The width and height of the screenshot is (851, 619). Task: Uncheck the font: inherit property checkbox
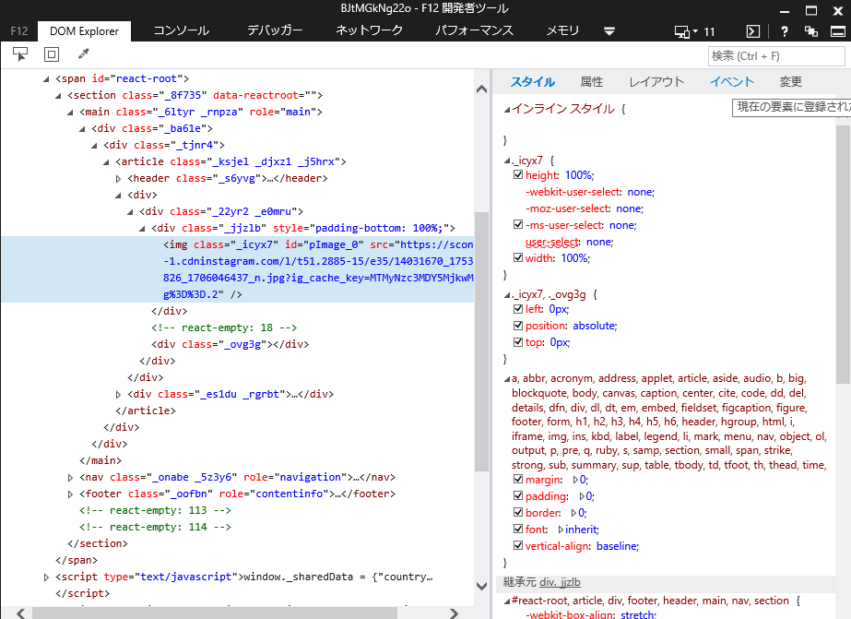point(518,530)
